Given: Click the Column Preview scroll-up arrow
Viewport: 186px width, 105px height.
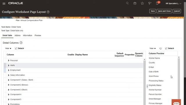Looking at the screenshot, I should coord(179,57).
